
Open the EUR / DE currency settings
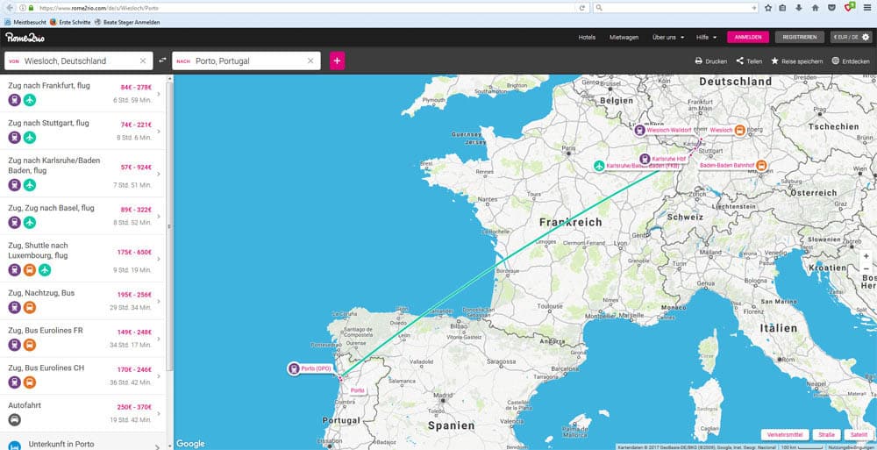click(850, 38)
